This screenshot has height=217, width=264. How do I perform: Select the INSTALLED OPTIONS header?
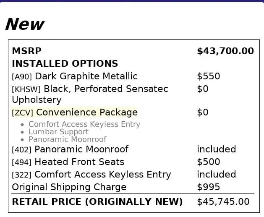tap(65, 64)
